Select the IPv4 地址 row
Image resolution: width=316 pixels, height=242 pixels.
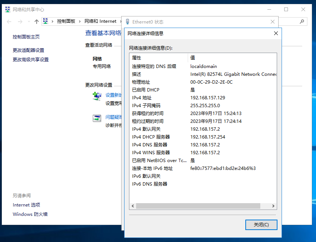(203, 97)
